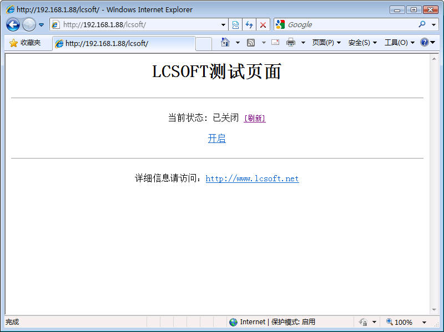Viewport: 444px width, 332px height.
Task: Open the 页面(P) menu
Action: [326, 43]
